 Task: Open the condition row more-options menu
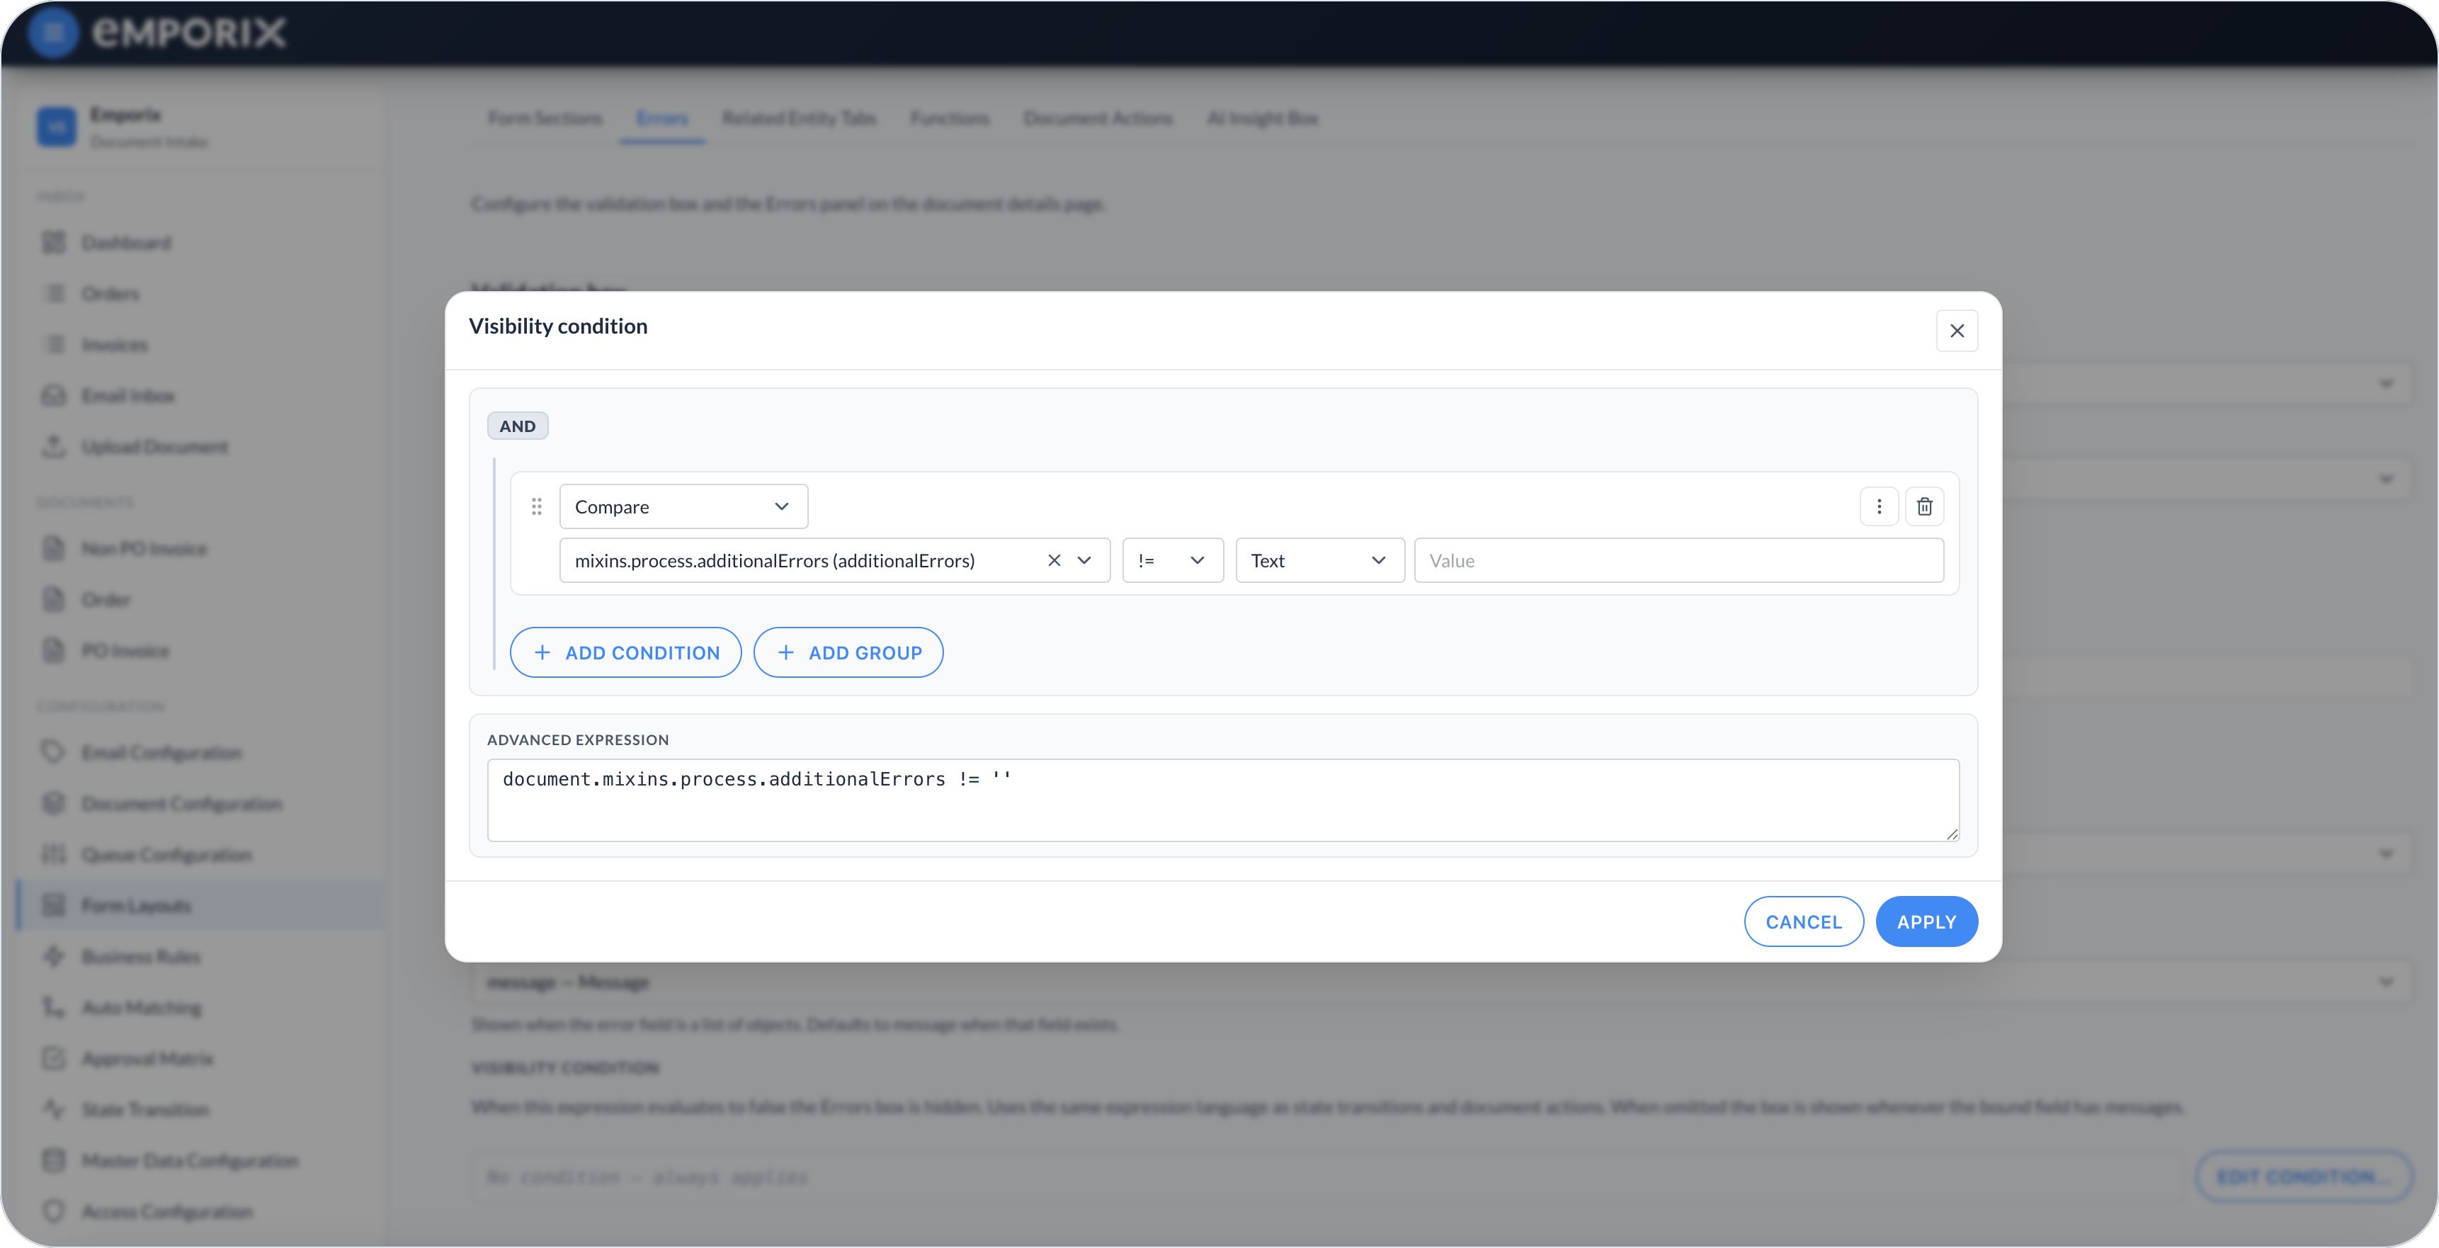point(1880,506)
